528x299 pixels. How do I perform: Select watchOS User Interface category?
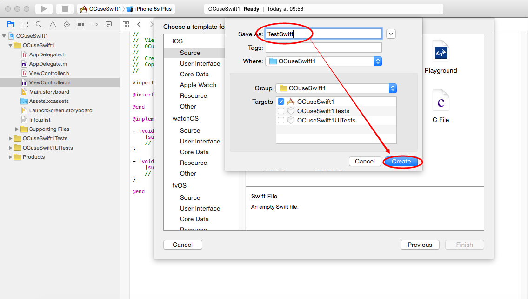click(200, 142)
